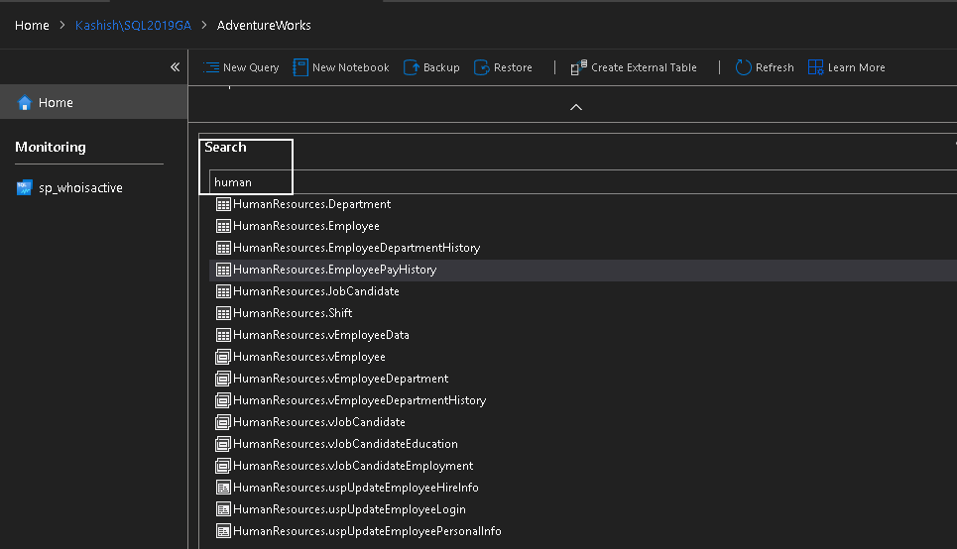Open the Learn More link icon
The width and height of the screenshot is (957, 549).
click(x=815, y=67)
